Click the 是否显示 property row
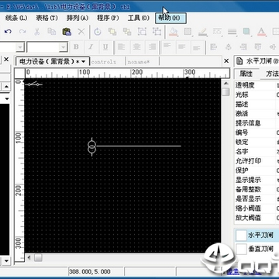This screenshot has width=279, height=279. pos(257,199)
